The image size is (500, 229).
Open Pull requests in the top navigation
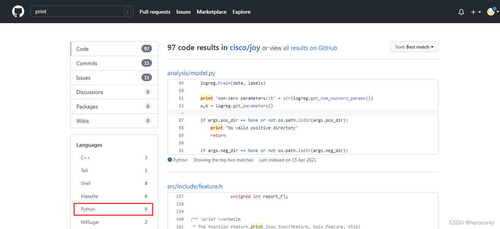(155, 12)
